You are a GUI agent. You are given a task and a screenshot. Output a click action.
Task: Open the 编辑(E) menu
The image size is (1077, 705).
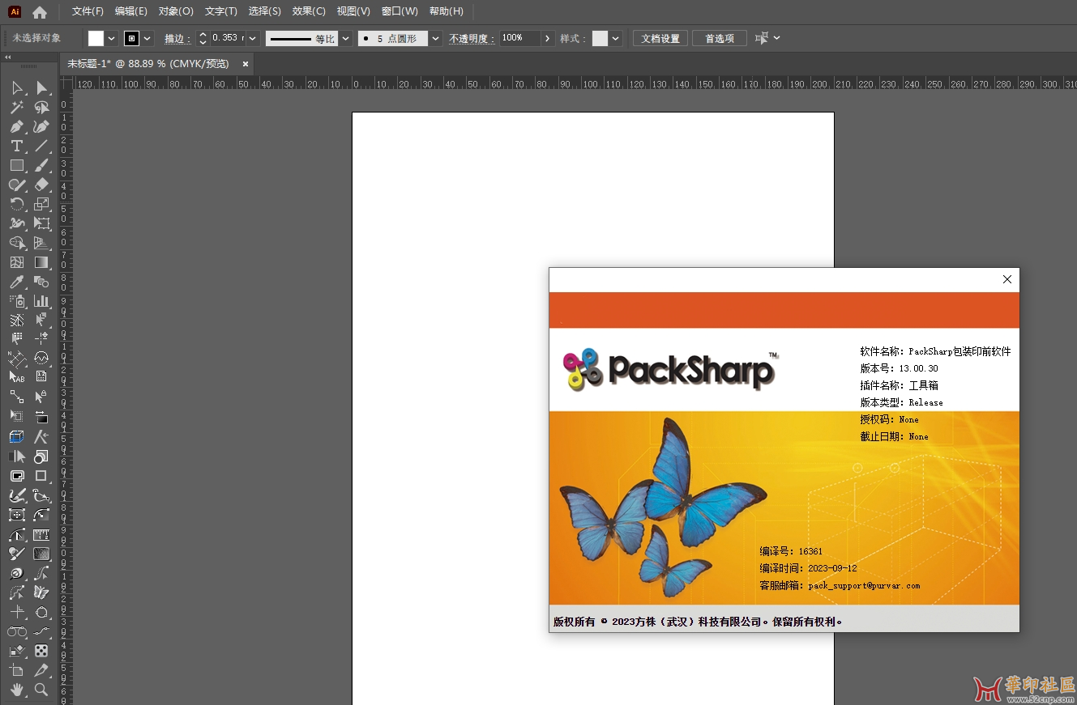click(131, 11)
